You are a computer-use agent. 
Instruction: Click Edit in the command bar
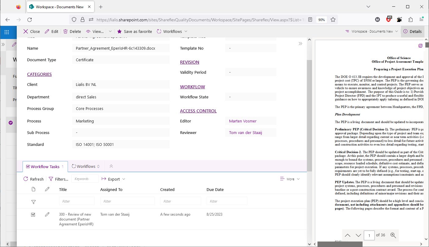pos(51,31)
